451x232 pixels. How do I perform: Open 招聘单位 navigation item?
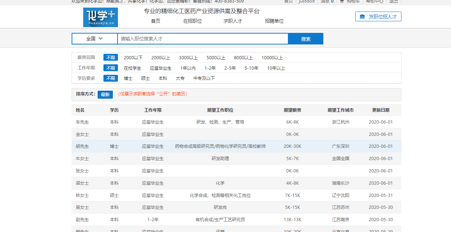tap(274, 21)
